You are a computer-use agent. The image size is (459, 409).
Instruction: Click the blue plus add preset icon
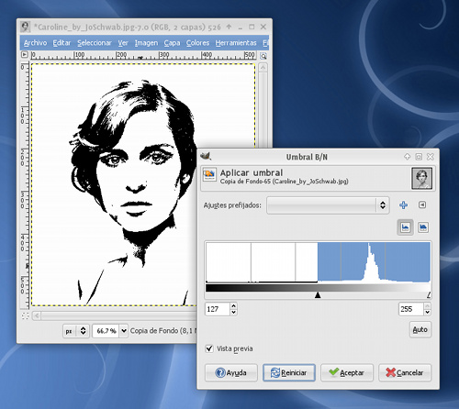click(403, 204)
